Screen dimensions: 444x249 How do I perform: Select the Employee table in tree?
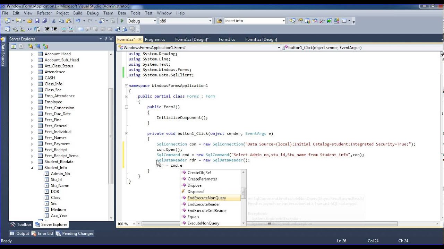(53, 102)
